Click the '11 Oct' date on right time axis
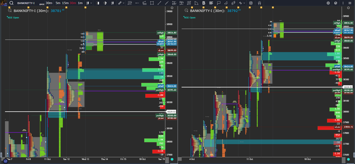Screen dimensions: 355x164 coord(249,159)
